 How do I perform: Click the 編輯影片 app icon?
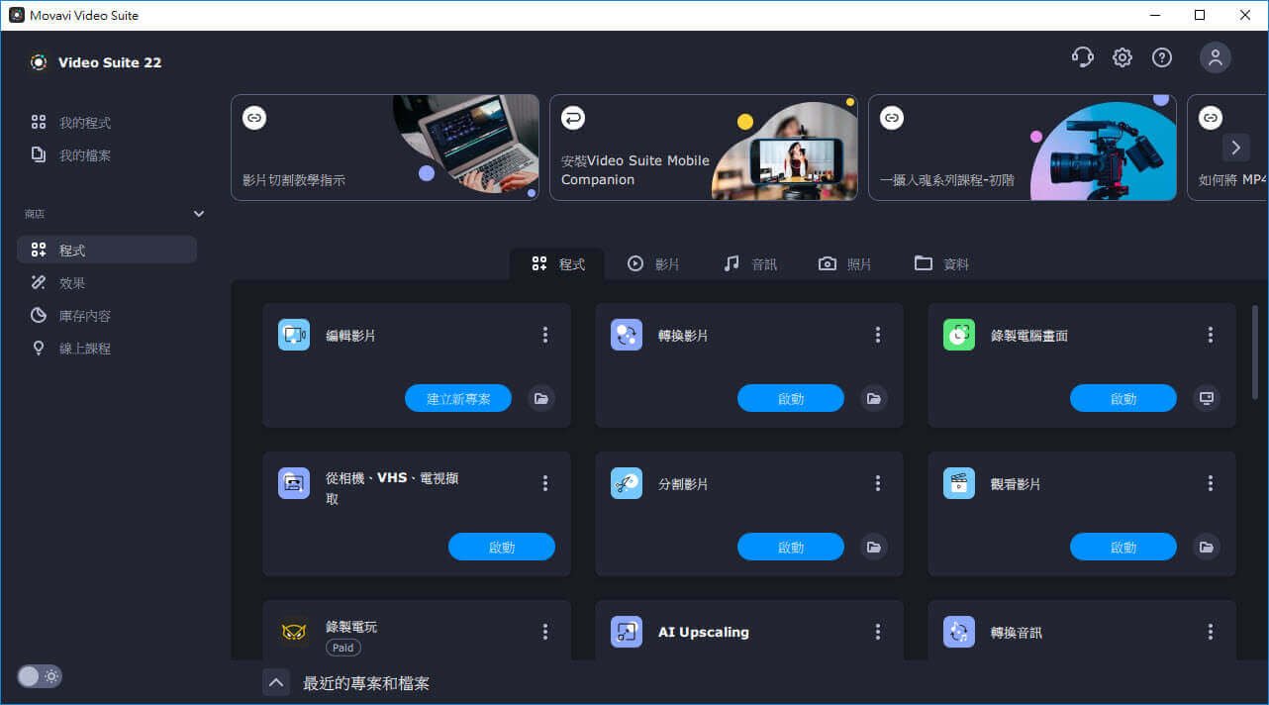[294, 335]
